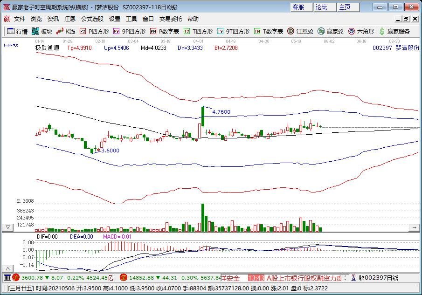422x295 pixels.
Task: Open P数字表 tool icon
Action: (x=153, y=32)
